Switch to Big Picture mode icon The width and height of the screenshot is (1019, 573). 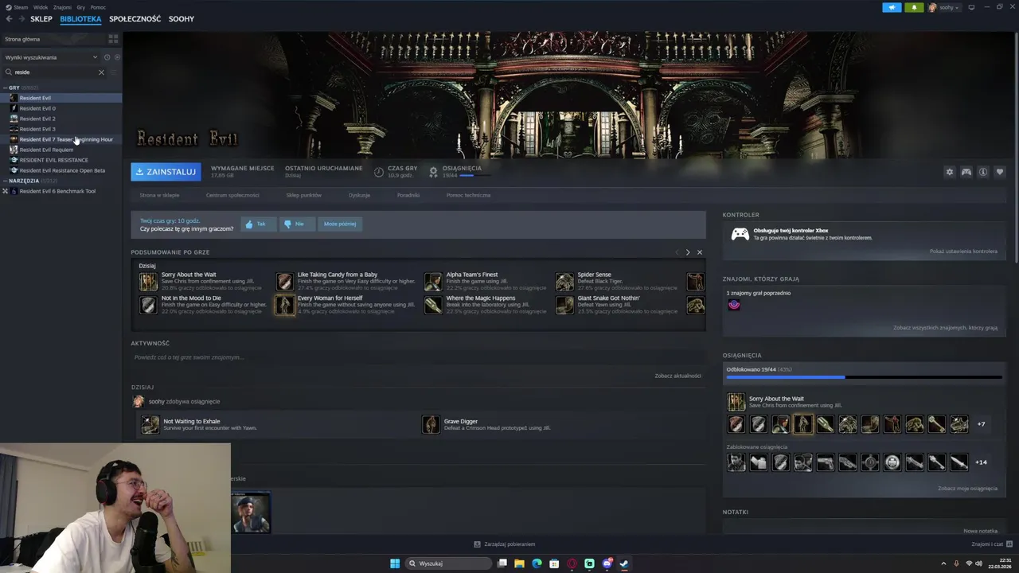pos(971,7)
